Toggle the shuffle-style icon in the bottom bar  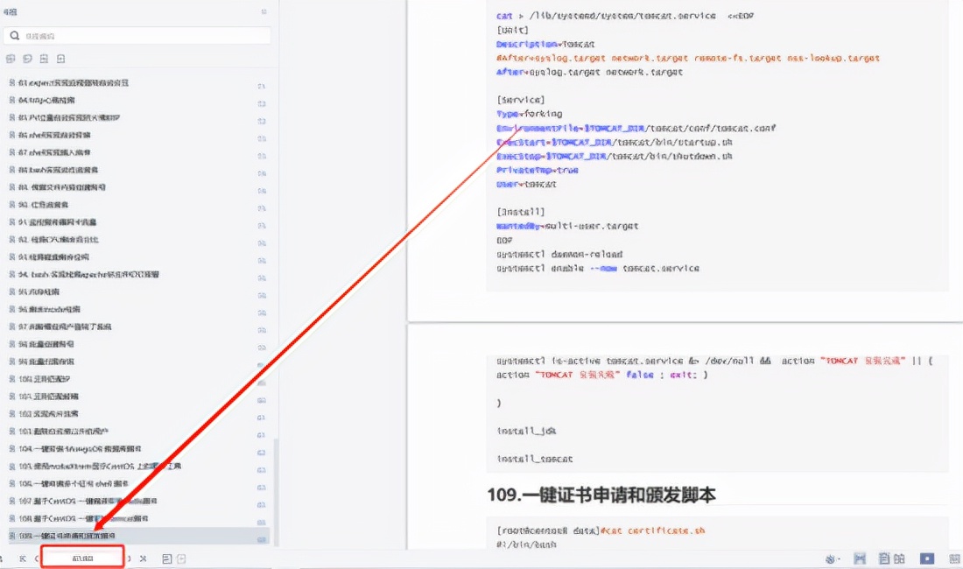pyautogui.click(x=144, y=558)
